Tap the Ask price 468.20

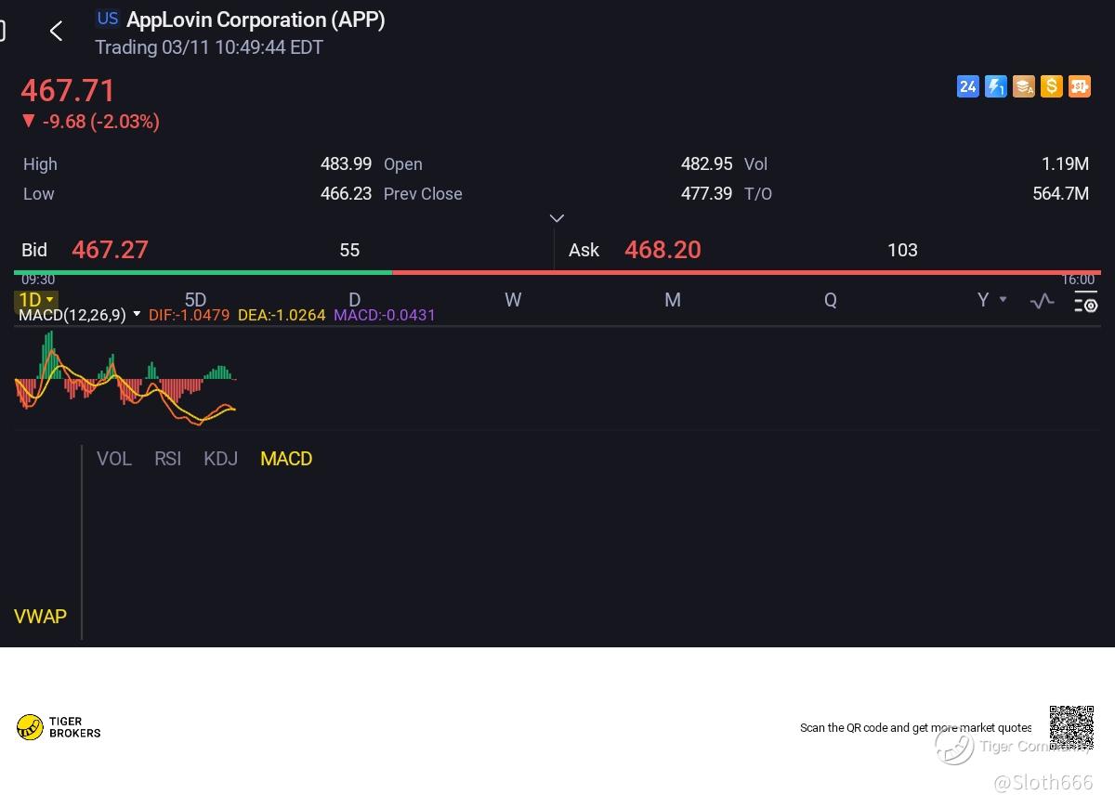tap(662, 250)
